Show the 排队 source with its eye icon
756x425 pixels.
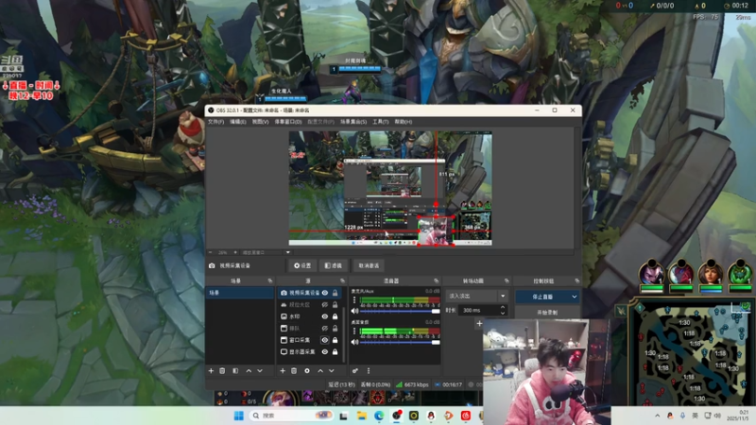(325, 328)
